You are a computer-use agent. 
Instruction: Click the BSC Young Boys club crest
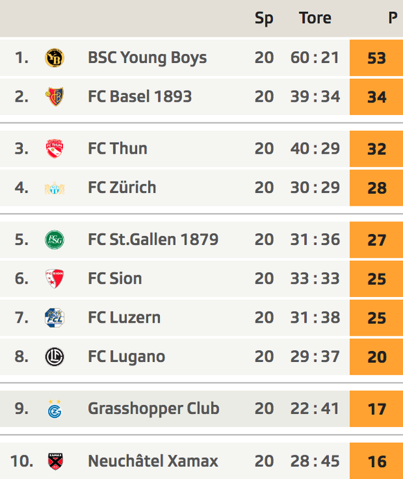coord(55,57)
